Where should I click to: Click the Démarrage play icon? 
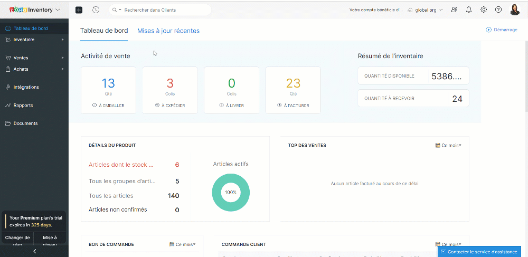[488, 30]
